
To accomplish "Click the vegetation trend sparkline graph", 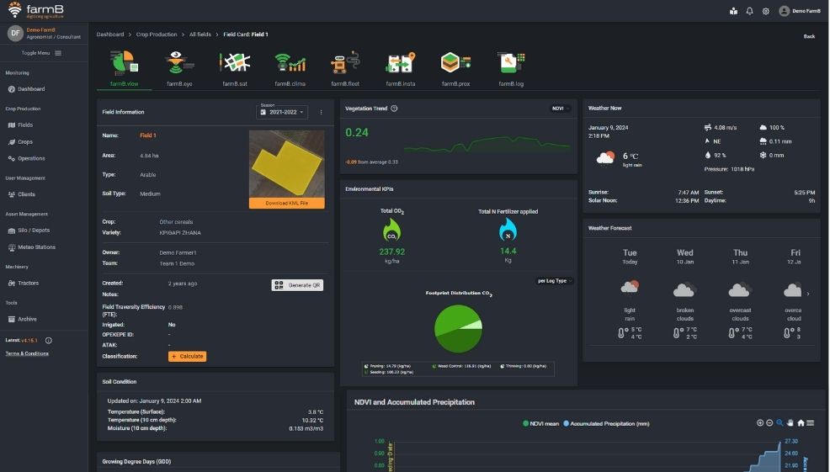I will (x=487, y=145).
